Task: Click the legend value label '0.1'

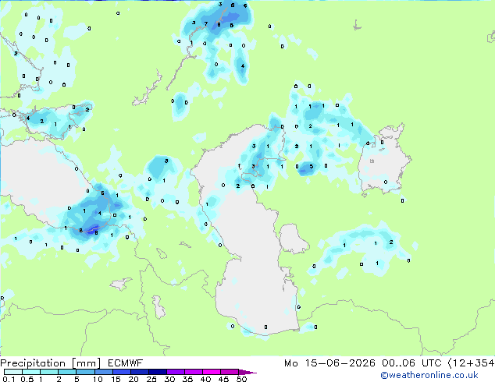Action: (x=9, y=379)
